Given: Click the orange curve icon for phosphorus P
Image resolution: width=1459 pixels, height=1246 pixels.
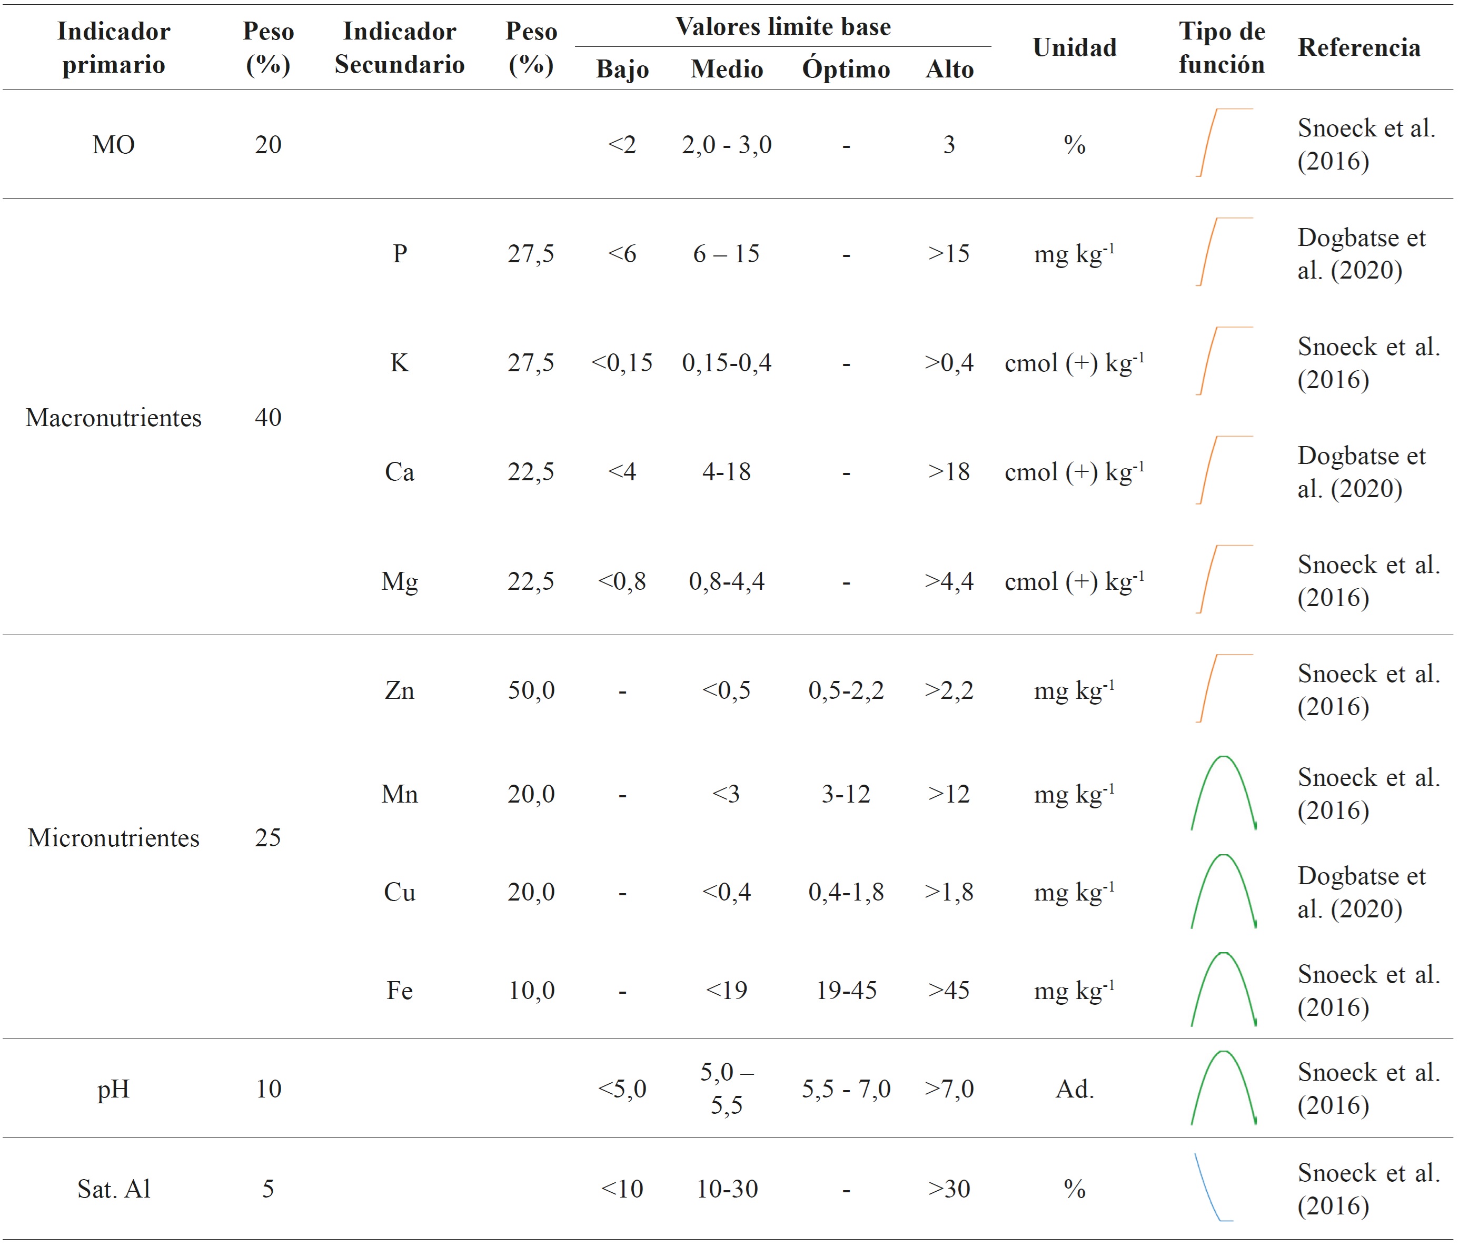Looking at the screenshot, I should (1224, 252).
